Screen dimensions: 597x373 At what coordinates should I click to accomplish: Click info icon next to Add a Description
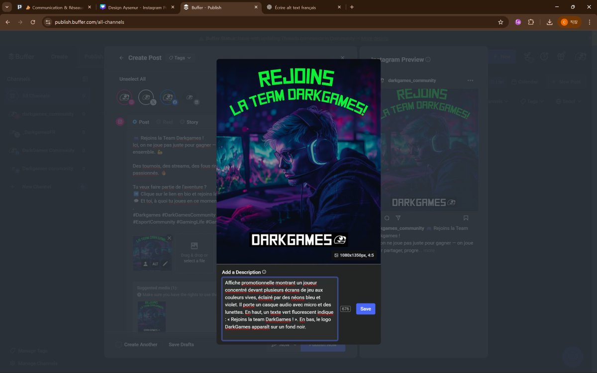pos(264,272)
